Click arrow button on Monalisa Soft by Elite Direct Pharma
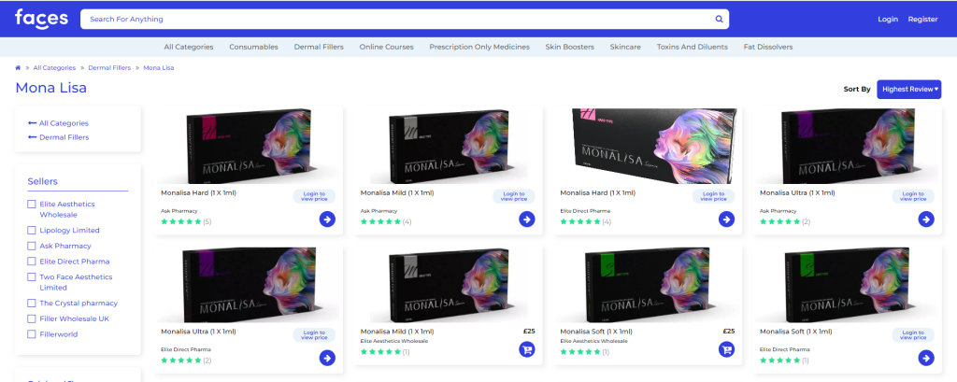The image size is (957, 382). 926,358
